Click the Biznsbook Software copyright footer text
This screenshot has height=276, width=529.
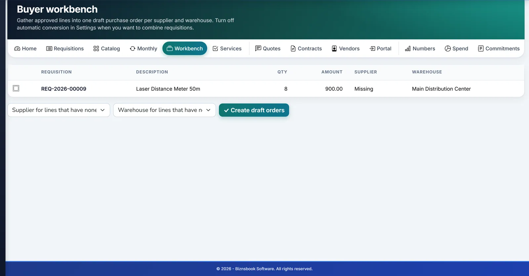click(264, 269)
